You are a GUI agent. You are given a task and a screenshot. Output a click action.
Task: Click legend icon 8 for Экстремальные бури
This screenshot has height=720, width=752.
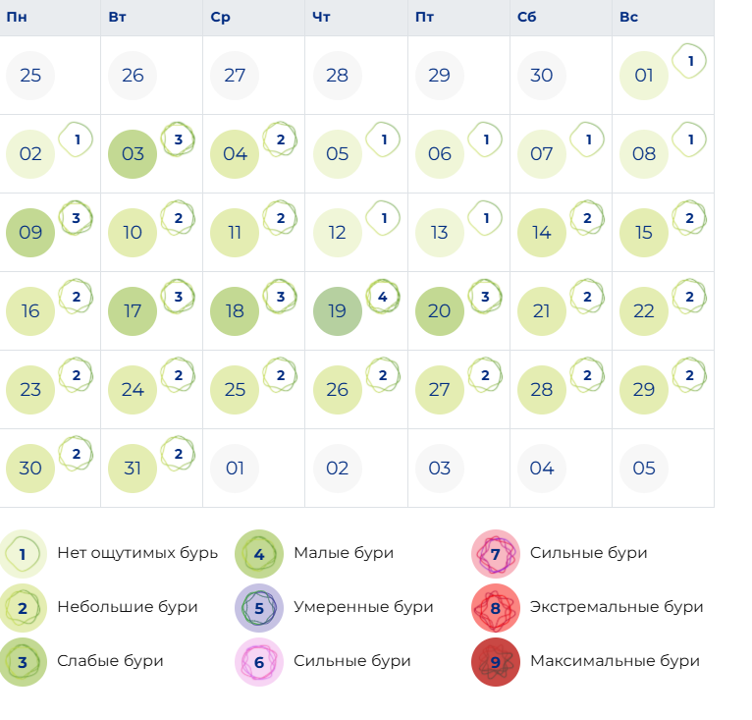496,608
